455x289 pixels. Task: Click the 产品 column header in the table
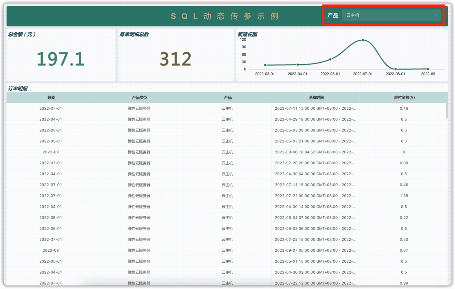pyautogui.click(x=227, y=98)
